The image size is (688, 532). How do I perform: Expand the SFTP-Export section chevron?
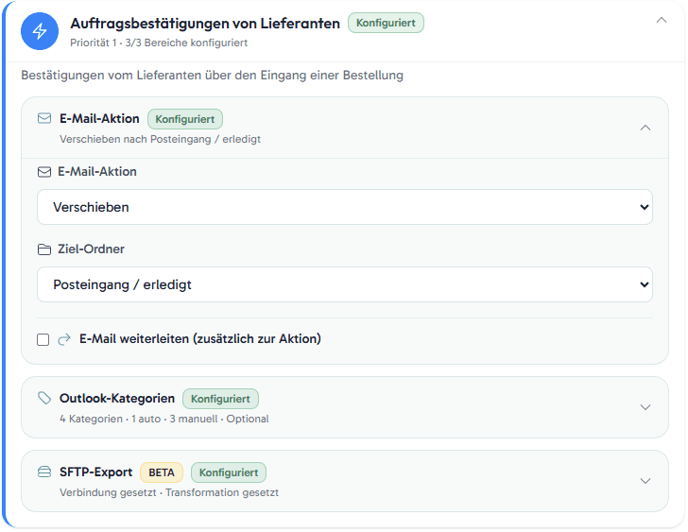click(x=645, y=481)
